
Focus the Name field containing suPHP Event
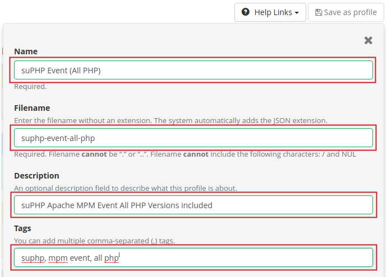pyautogui.click(x=193, y=70)
